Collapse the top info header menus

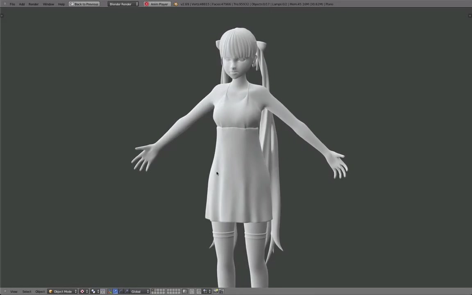tap(5, 4)
